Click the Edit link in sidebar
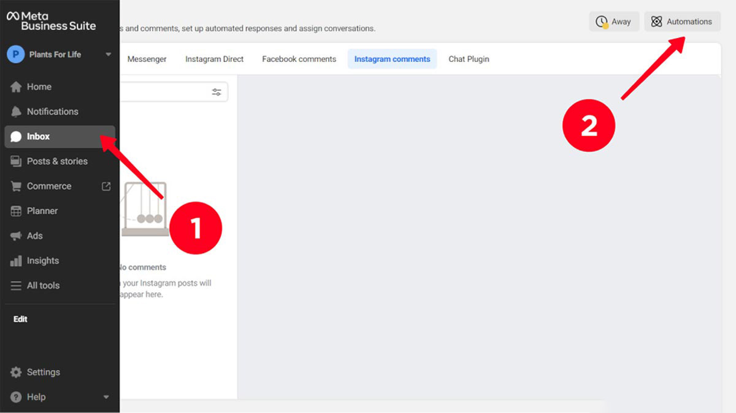The image size is (736, 413). coord(20,319)
